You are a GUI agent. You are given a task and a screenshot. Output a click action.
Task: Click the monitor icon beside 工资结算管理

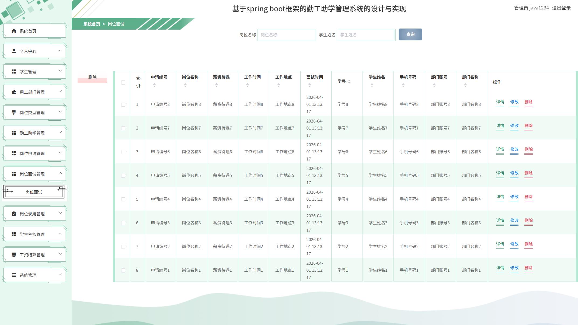pos(14,255)
